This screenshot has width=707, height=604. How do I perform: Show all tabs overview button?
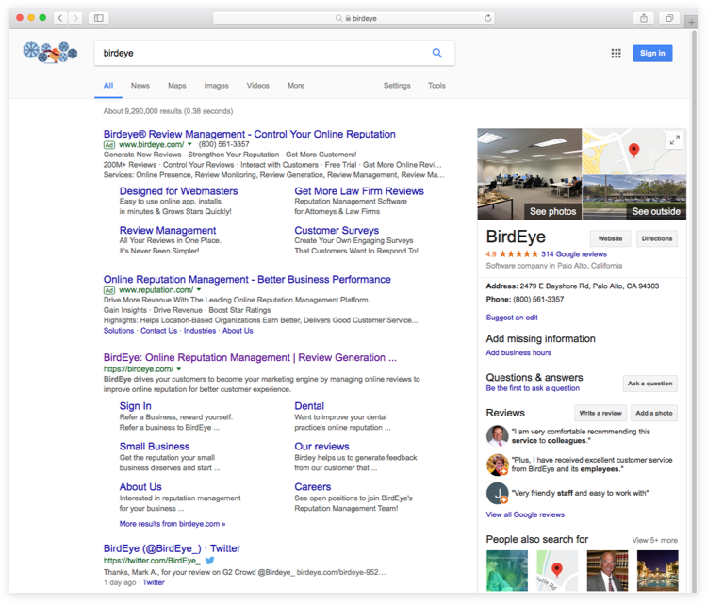669,18
